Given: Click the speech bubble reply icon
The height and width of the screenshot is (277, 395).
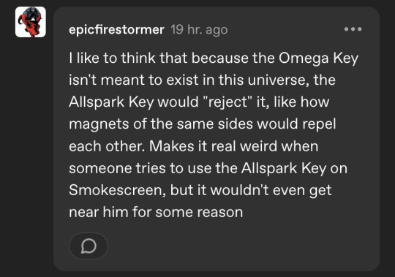Looking at the screenshot, I should tap(89, 246).
